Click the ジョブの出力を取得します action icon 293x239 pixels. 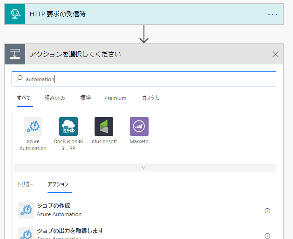pyautogui.click(x=26, y=233)
